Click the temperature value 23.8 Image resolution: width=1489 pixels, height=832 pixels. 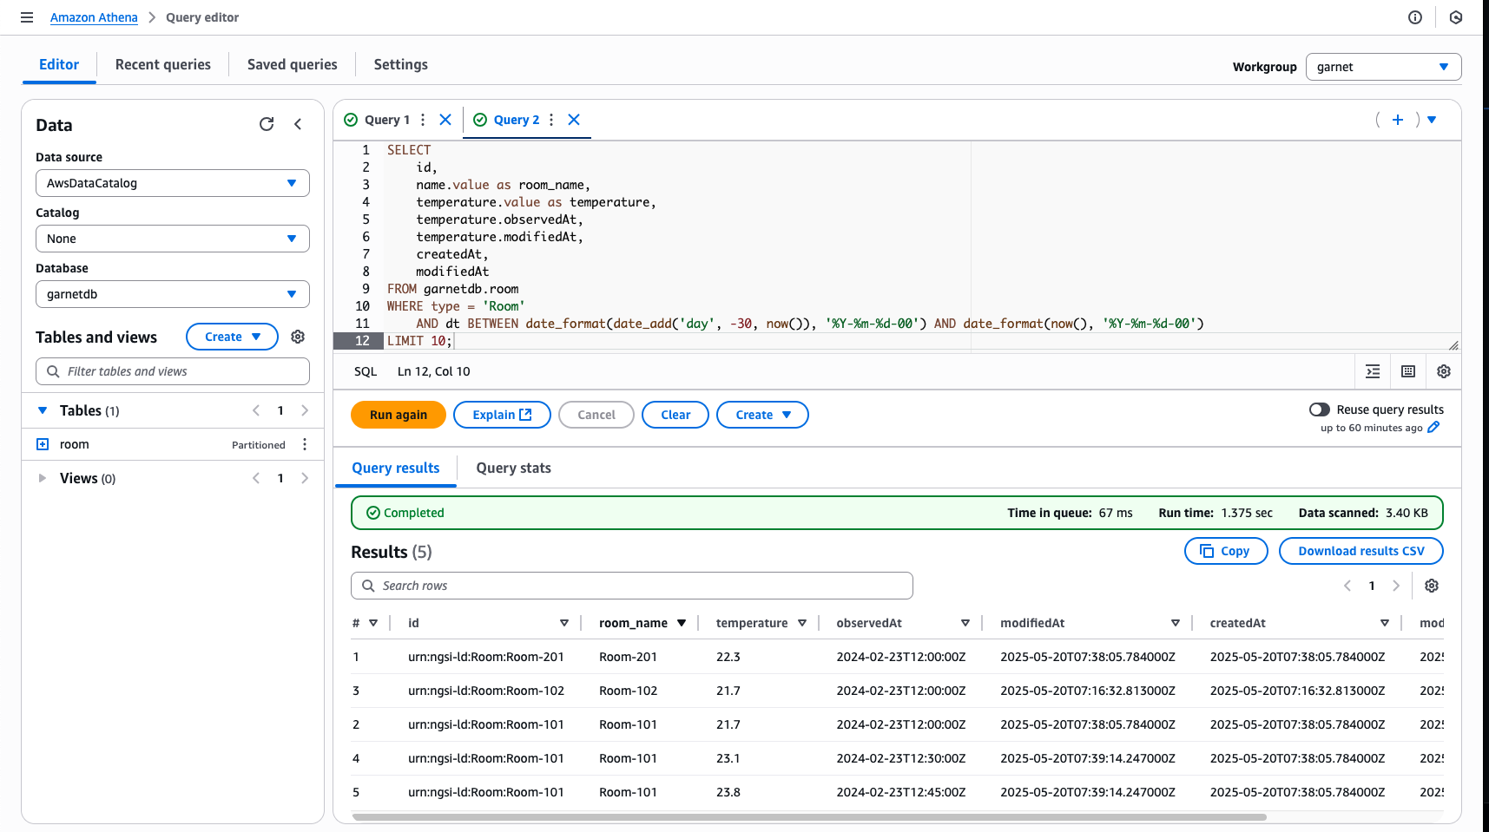tap(728, 792)
